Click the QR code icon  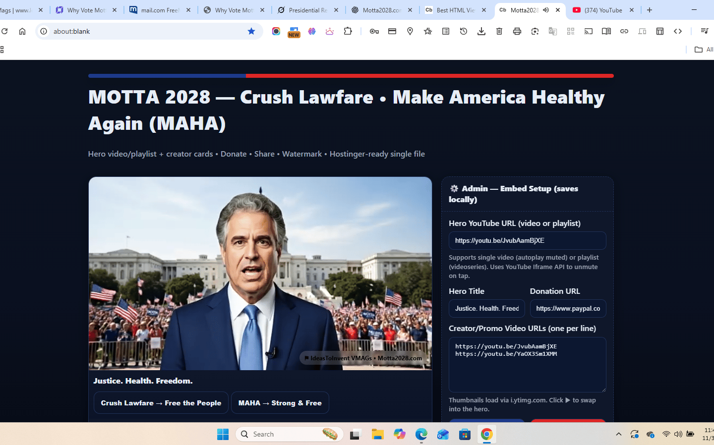[x=571, y=31]
